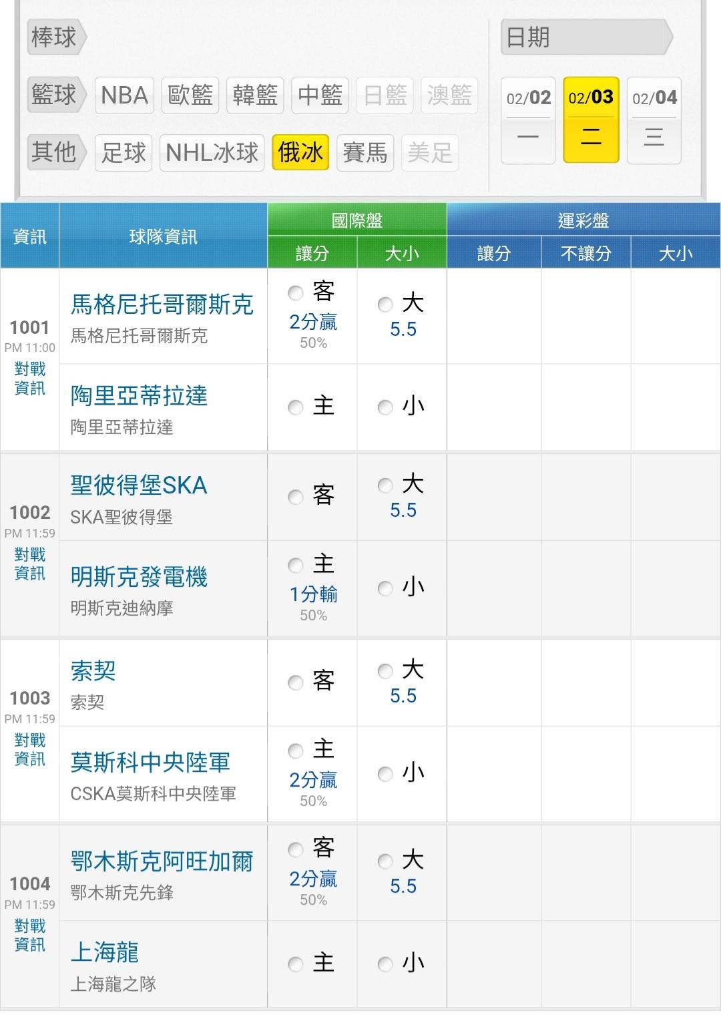The image size is (721, 1031).
Task: Open 對戰資訊 for game 1001
Action: 30,379
